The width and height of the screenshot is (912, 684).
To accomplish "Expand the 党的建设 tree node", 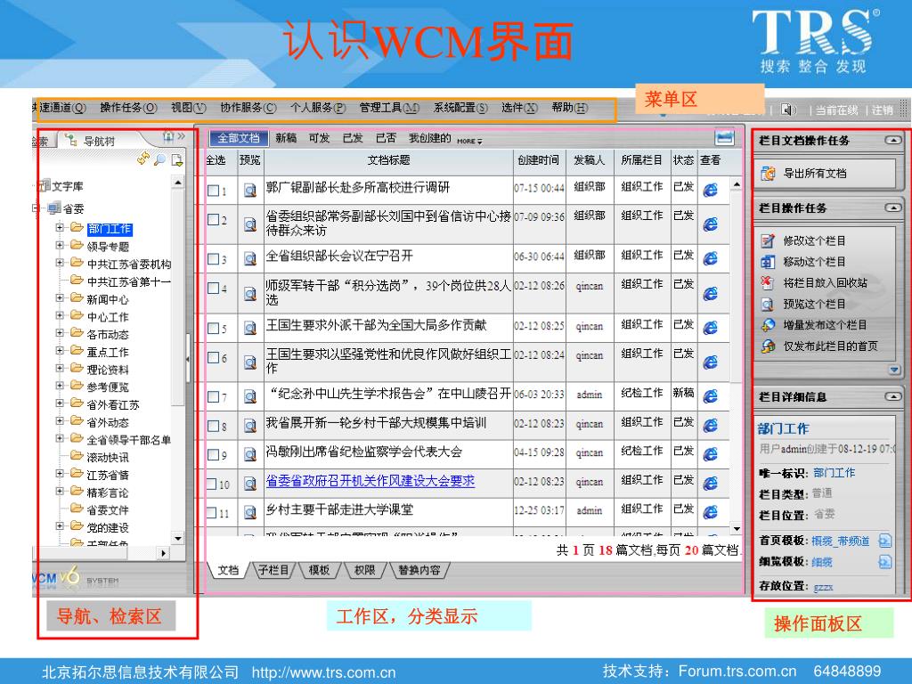I will point(60,525).
